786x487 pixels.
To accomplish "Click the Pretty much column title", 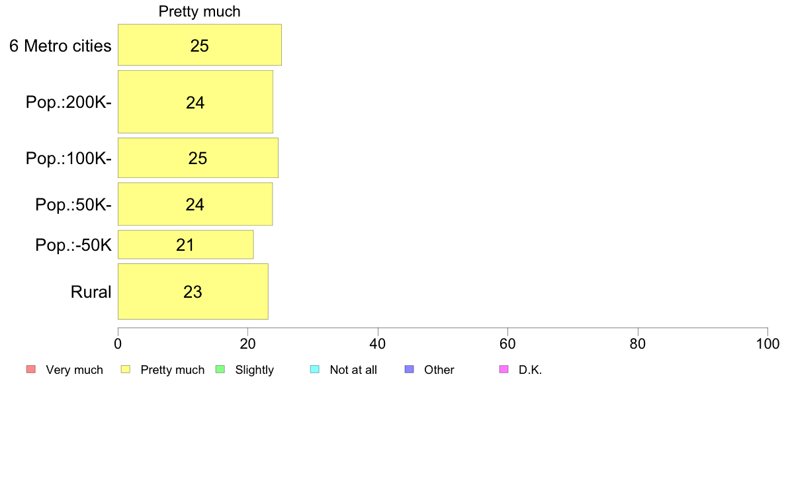I will [x=200, y=11].
